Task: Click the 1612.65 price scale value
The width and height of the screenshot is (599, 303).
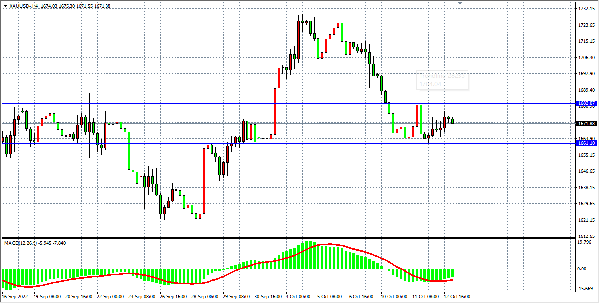Action: (586, 236)
